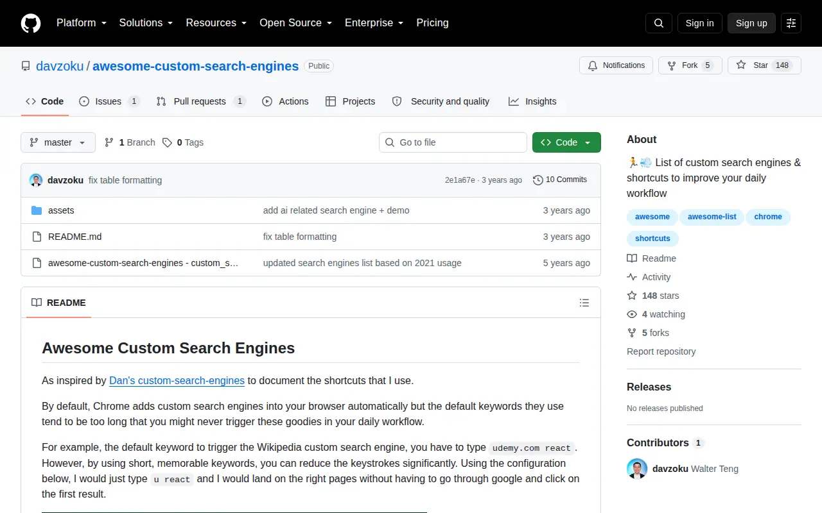Switch to the Pull requests tab
Screen dimensions: 822x513
click(201, 101)
